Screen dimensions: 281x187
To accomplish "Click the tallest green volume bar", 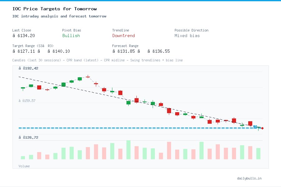I will pyautogui.click(x=128, y=153).
